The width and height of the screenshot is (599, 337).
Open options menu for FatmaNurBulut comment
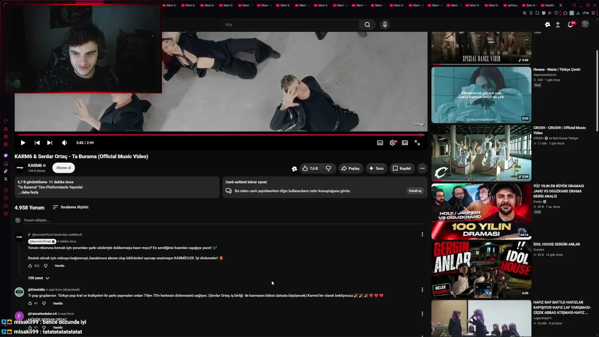point(422,314)
